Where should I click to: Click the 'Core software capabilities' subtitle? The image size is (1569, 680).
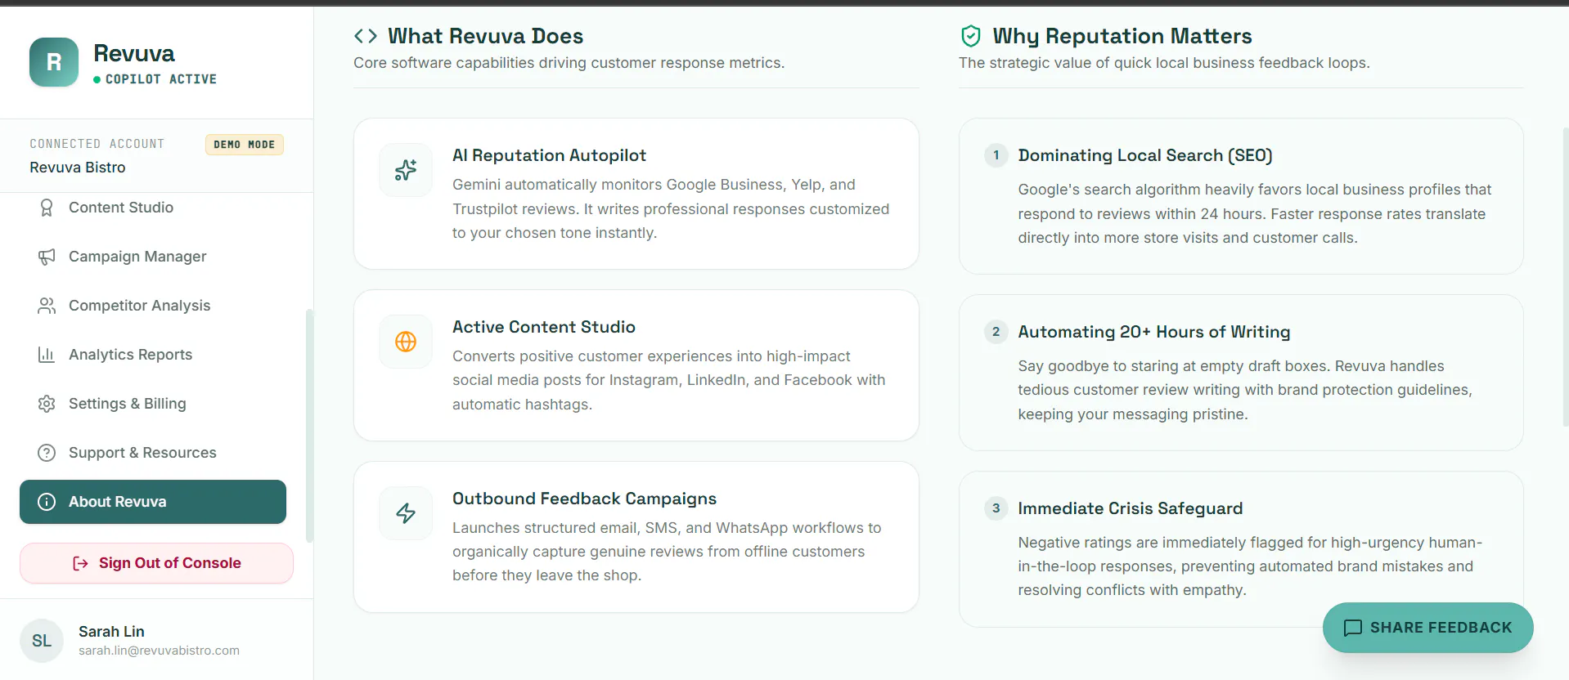(569, 63)
